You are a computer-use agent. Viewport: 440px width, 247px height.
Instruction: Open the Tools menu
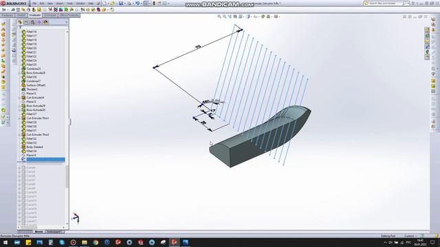(69, 3)
